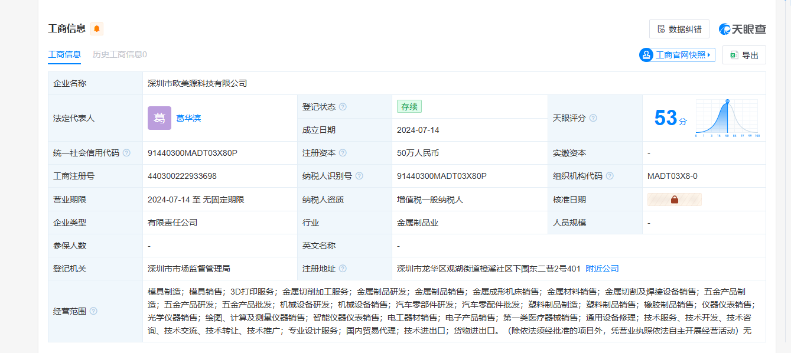Click the 纳税人识别号 value
This screenshot has height=353, width=791.
coord(442,176)
